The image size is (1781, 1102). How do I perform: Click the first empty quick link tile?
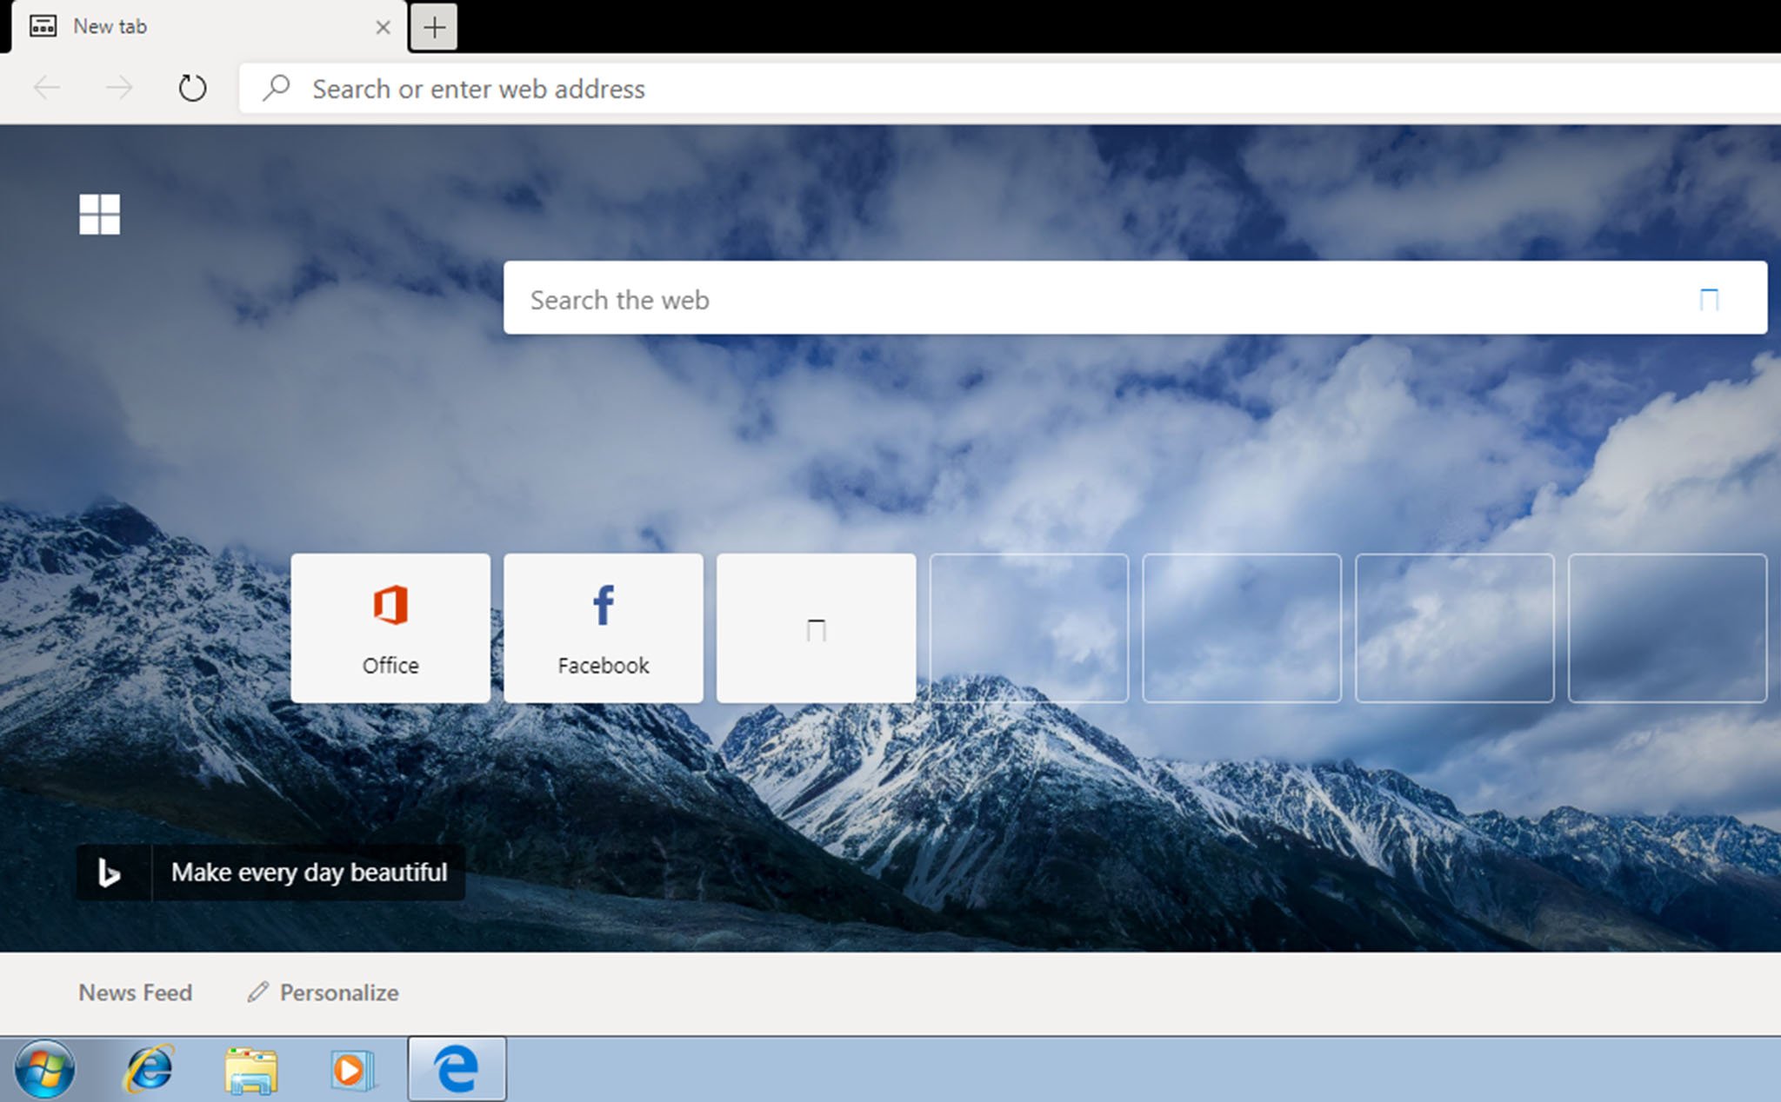pos(1029,627)
